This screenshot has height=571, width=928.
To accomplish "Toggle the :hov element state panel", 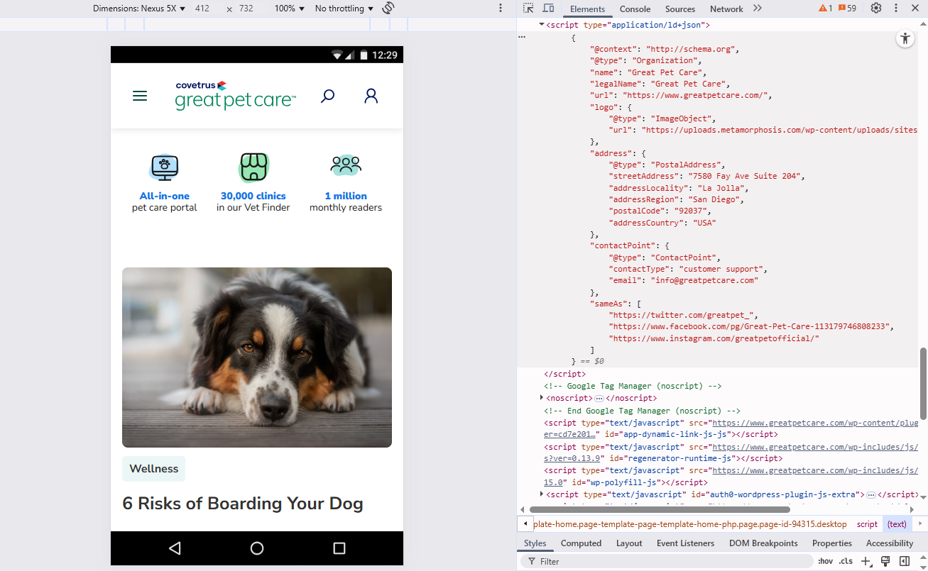I will click(825, 561).
